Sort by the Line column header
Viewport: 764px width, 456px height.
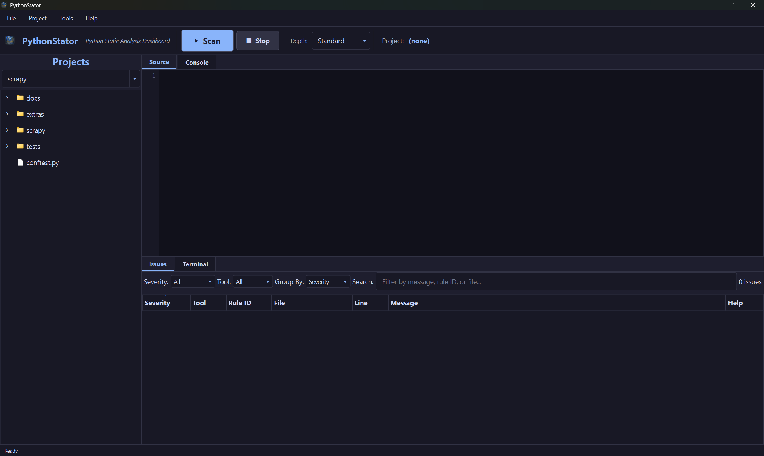[x=370, y=303]
